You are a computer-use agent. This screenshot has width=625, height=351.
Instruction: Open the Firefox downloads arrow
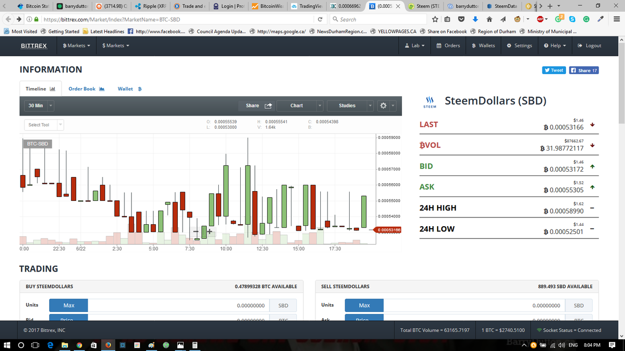pyautogui.click(x=476, y=19)
